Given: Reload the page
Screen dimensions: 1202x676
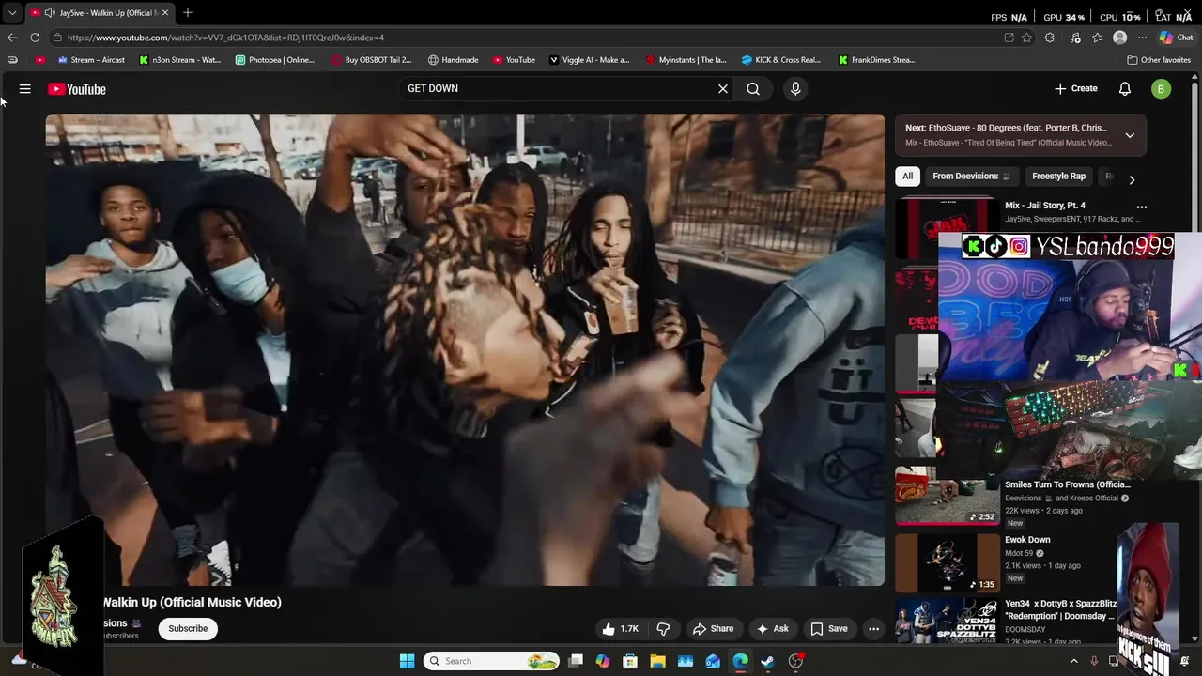Looking at the screenshot, I should [35, 38].
